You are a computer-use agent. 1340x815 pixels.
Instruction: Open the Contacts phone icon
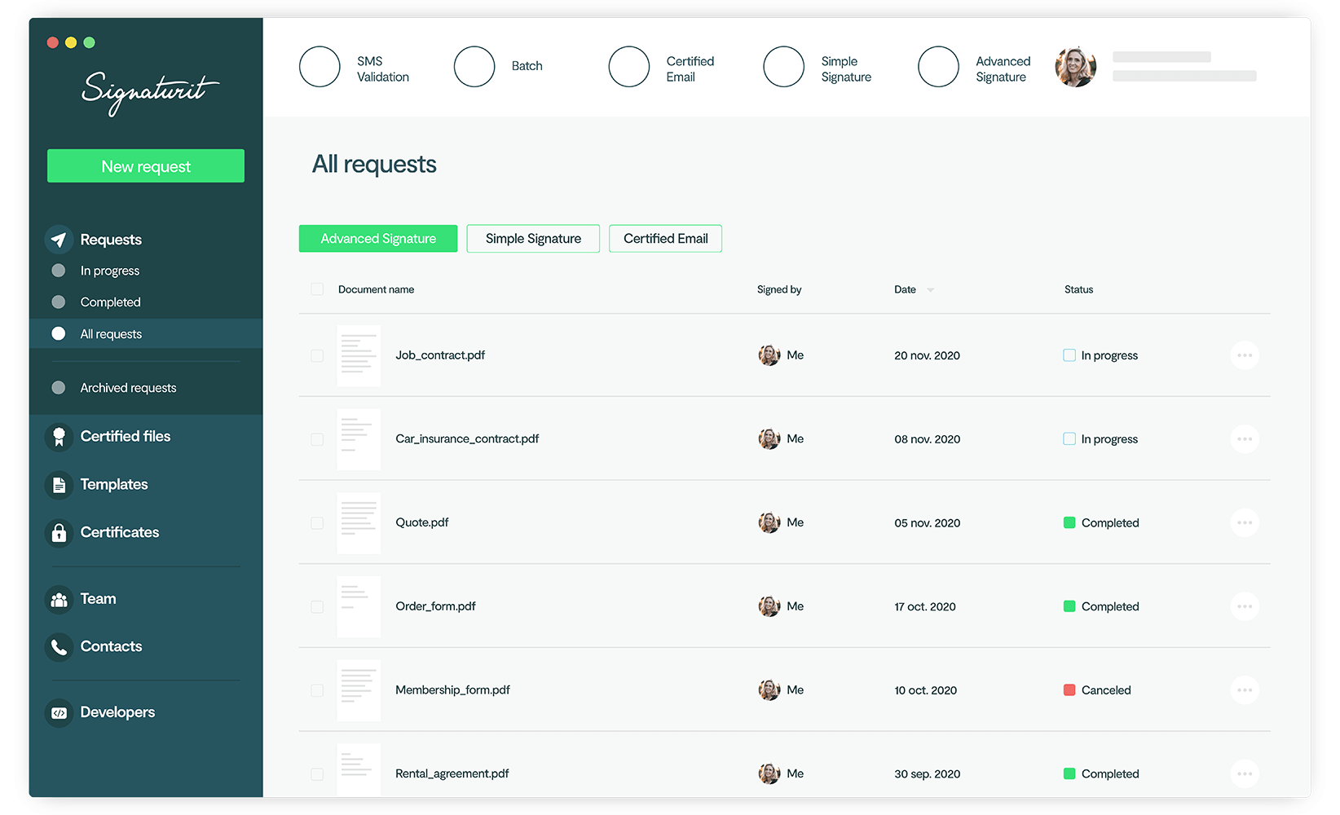tap(59, 647)
